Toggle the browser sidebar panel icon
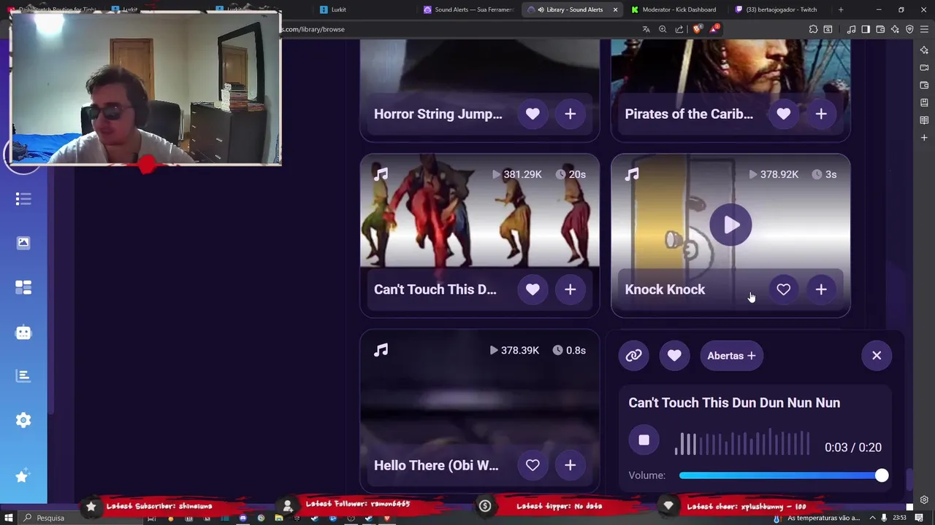This screenshot has height=525, width=935. point(866,29)
